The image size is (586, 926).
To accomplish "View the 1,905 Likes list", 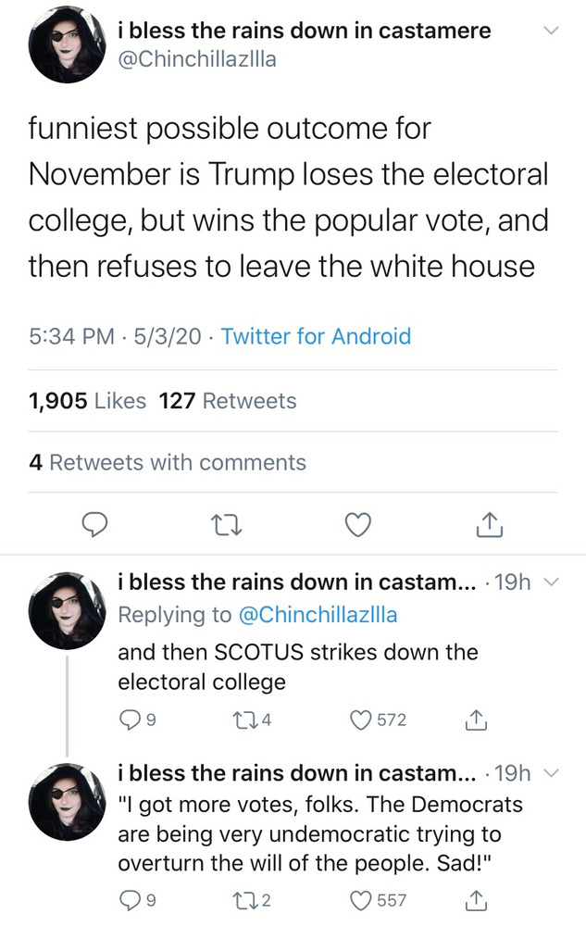I will click(x=88, y=401).
